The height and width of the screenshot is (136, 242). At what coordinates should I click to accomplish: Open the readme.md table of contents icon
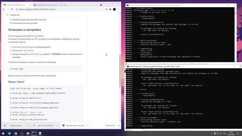click(x=7, y=15)
